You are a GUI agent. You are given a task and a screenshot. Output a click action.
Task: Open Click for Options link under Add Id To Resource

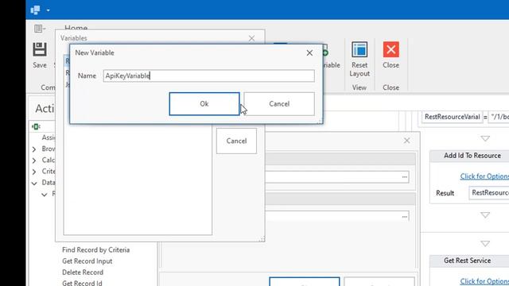[484, 176]
